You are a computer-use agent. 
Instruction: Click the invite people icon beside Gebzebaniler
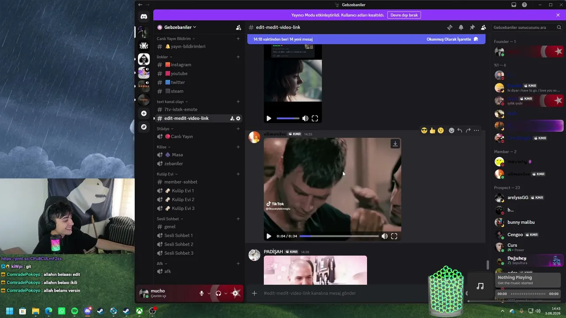[238, 27]
